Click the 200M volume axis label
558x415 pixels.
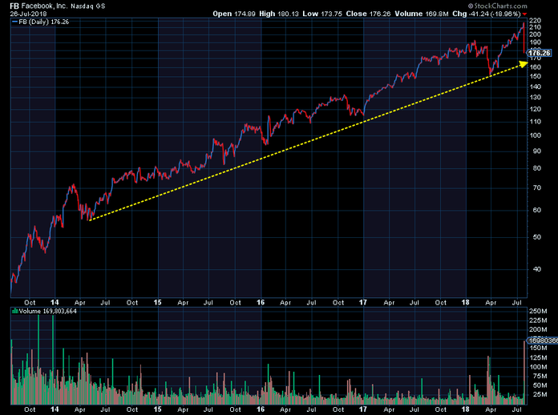point(538,329)
